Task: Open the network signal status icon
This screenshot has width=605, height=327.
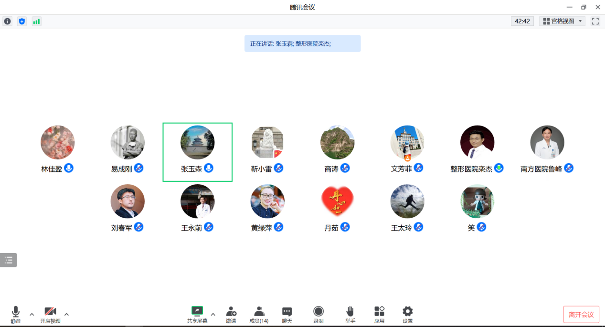Action: point(36,21)
